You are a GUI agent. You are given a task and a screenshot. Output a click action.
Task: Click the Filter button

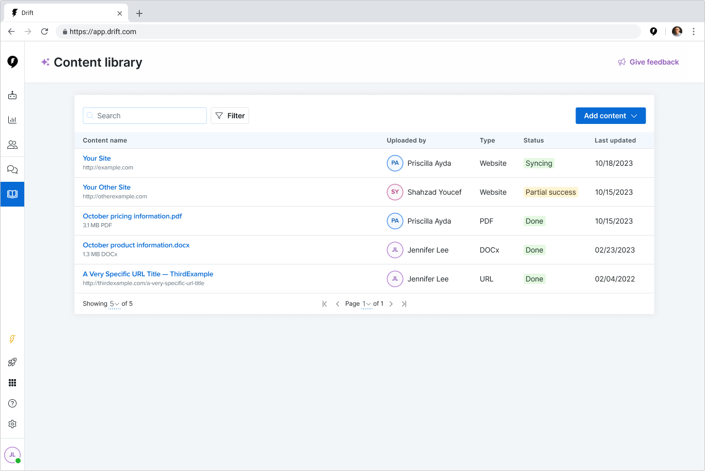[x=230, y=116]
